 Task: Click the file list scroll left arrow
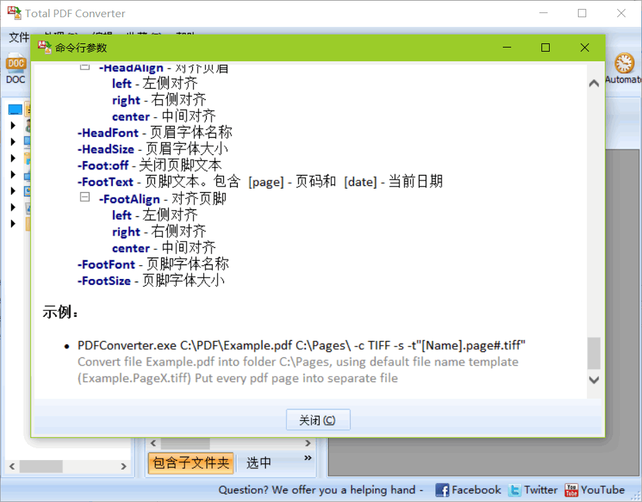153,443
